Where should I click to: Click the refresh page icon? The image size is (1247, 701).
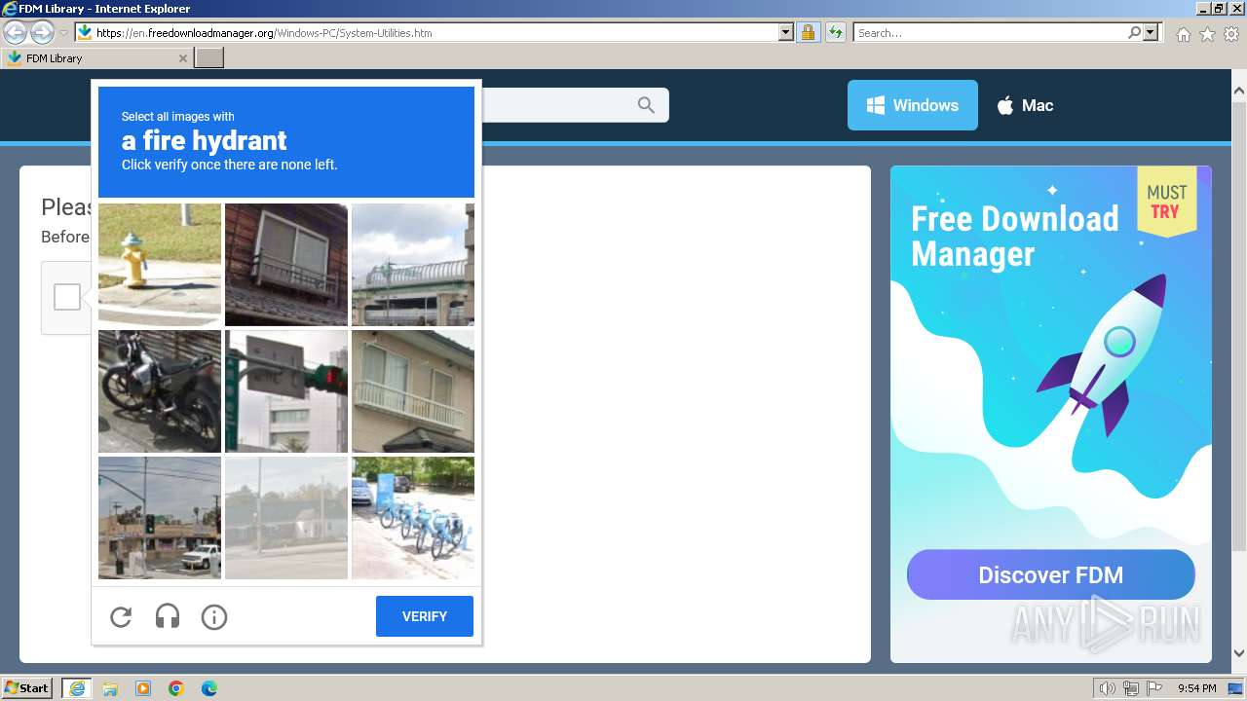pyautogui.click(x=836, y=32)
